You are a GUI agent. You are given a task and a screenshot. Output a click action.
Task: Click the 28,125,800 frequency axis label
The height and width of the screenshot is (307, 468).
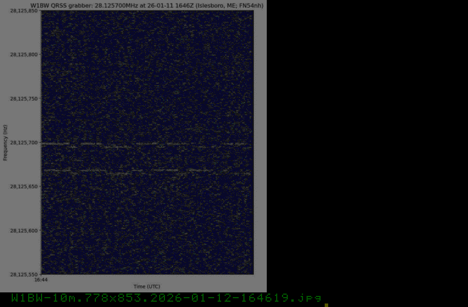pos(24,55)
